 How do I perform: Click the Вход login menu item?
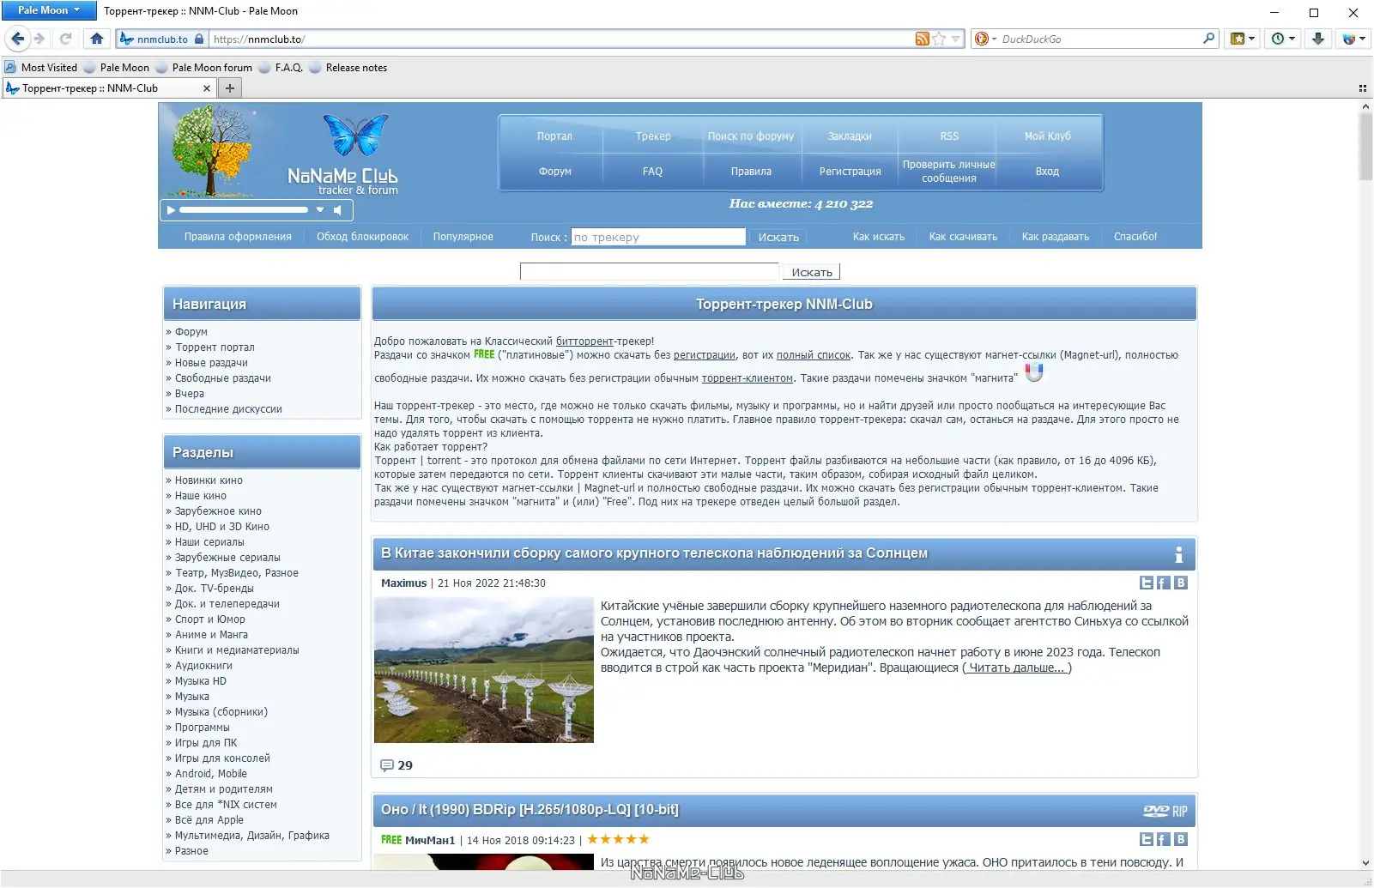[1047, 172]
